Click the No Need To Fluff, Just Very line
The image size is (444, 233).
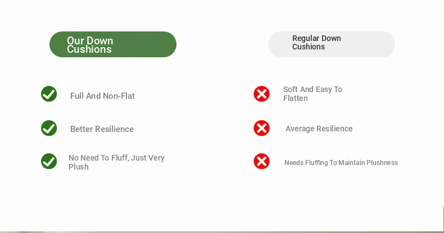(117, 158)
